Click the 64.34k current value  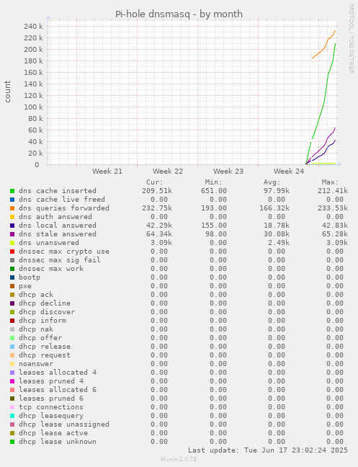pos(159,233)
